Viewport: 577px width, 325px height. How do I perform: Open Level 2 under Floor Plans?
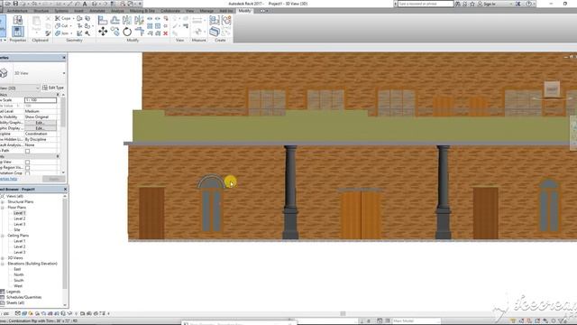20,218
